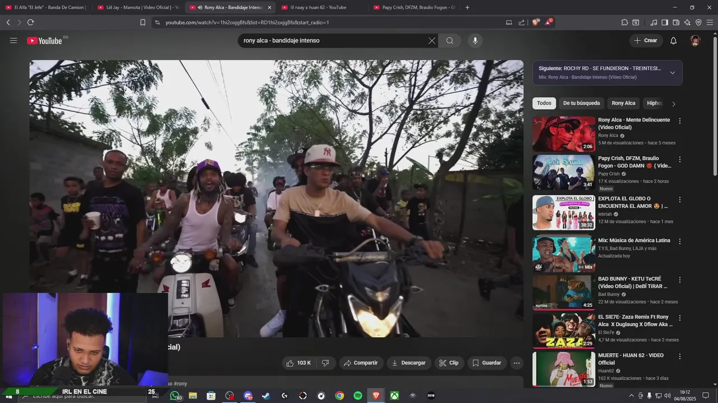Image resolution: width=718 pixels, height=403 pixels.
Task: Open Xbox app from the taskbar
Action: coord(395,396)
